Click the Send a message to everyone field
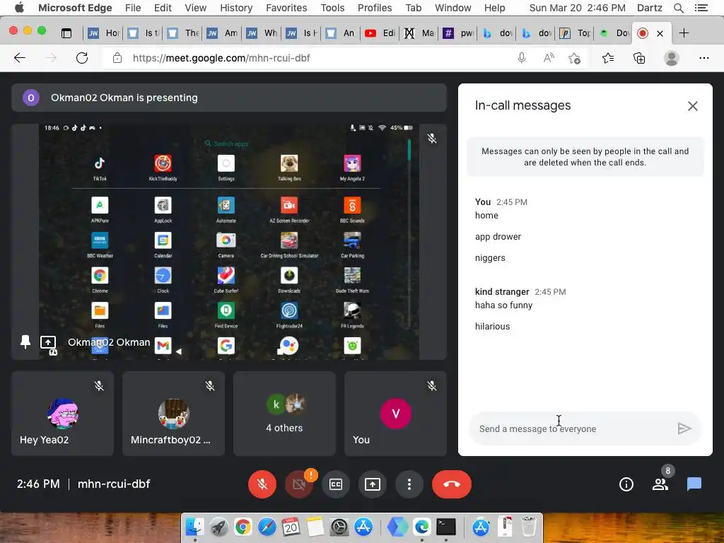 point(571,429)
